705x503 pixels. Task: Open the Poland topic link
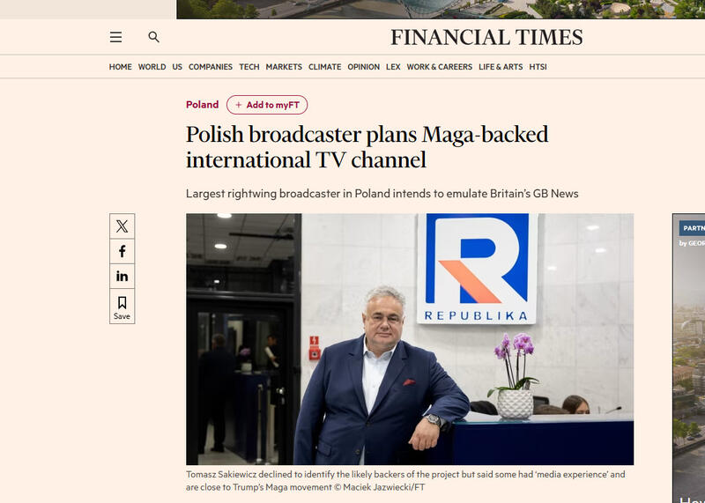pyautogui.click(x=202, y=105)
